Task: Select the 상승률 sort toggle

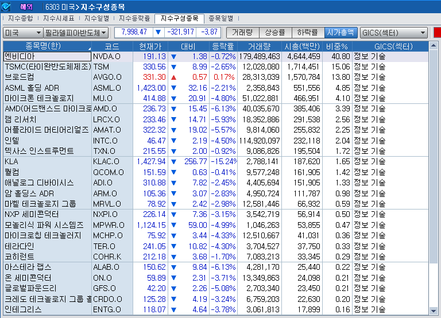Action: [x=275, y=33]
